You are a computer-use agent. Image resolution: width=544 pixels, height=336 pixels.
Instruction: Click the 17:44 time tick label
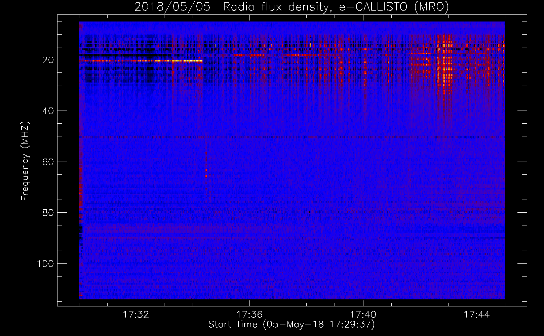477,315
